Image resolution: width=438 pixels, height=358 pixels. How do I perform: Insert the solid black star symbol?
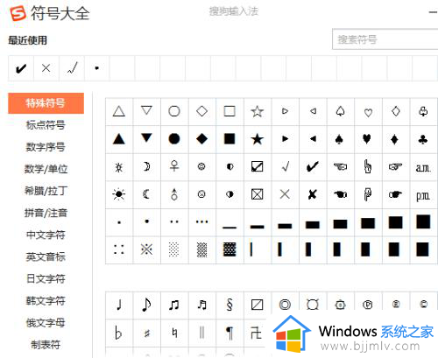(x=258, y=139)
